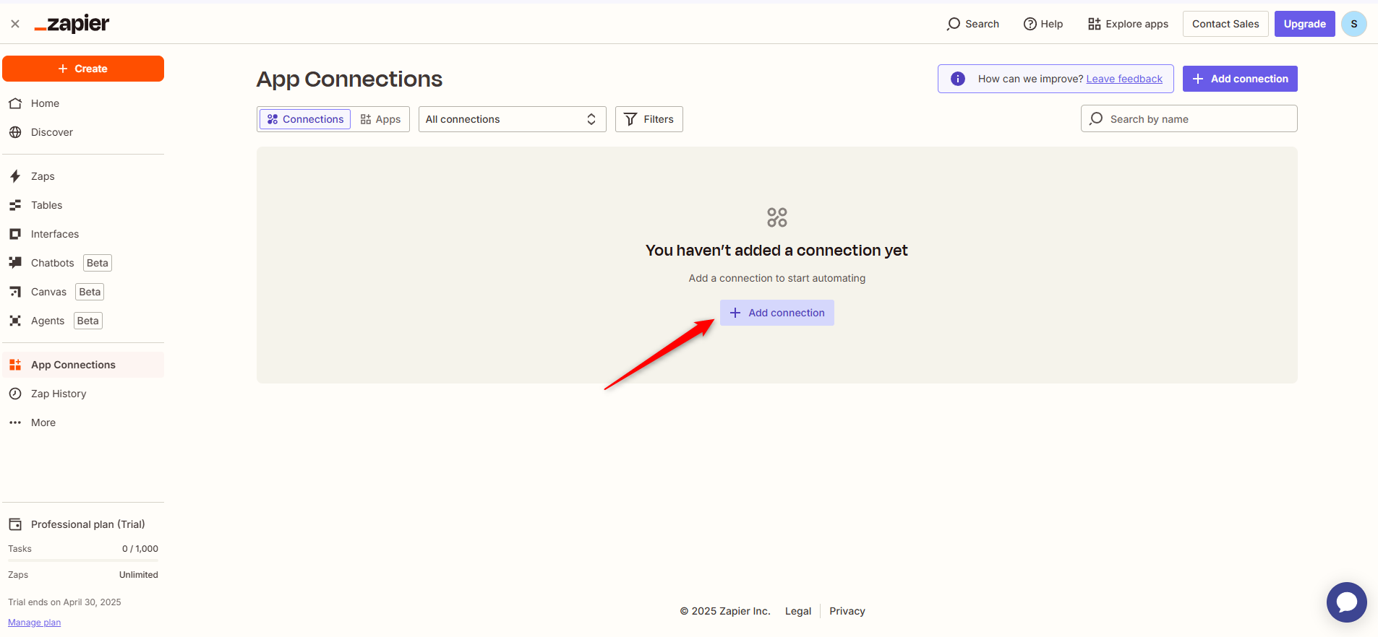Switch to the Apps view toggle

click(380, 119)
